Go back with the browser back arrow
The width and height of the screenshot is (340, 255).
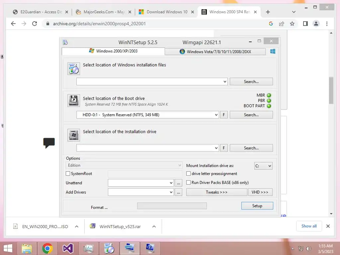(13, 24)
